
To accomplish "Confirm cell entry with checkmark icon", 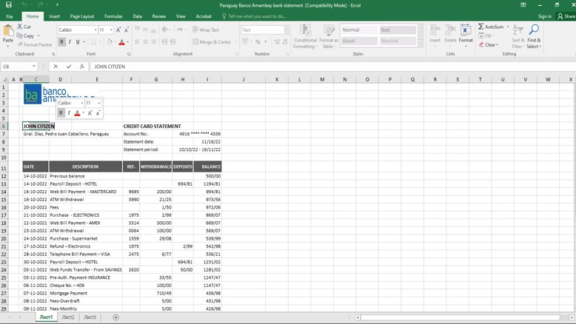I will 68,67.
